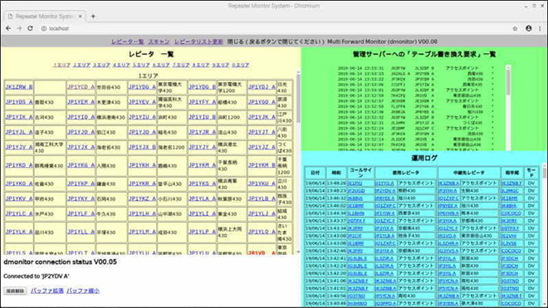Connect to repeater JP1YLP A

pyautogui.click(x=203, y=232)
